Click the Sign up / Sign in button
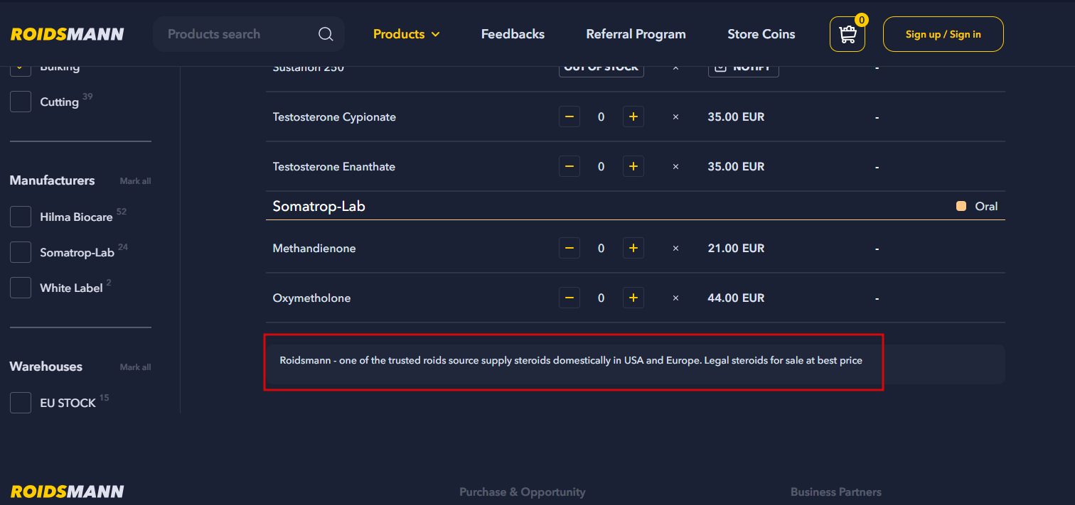Viewport: 1075px width, 505px height. pos(943,34)
